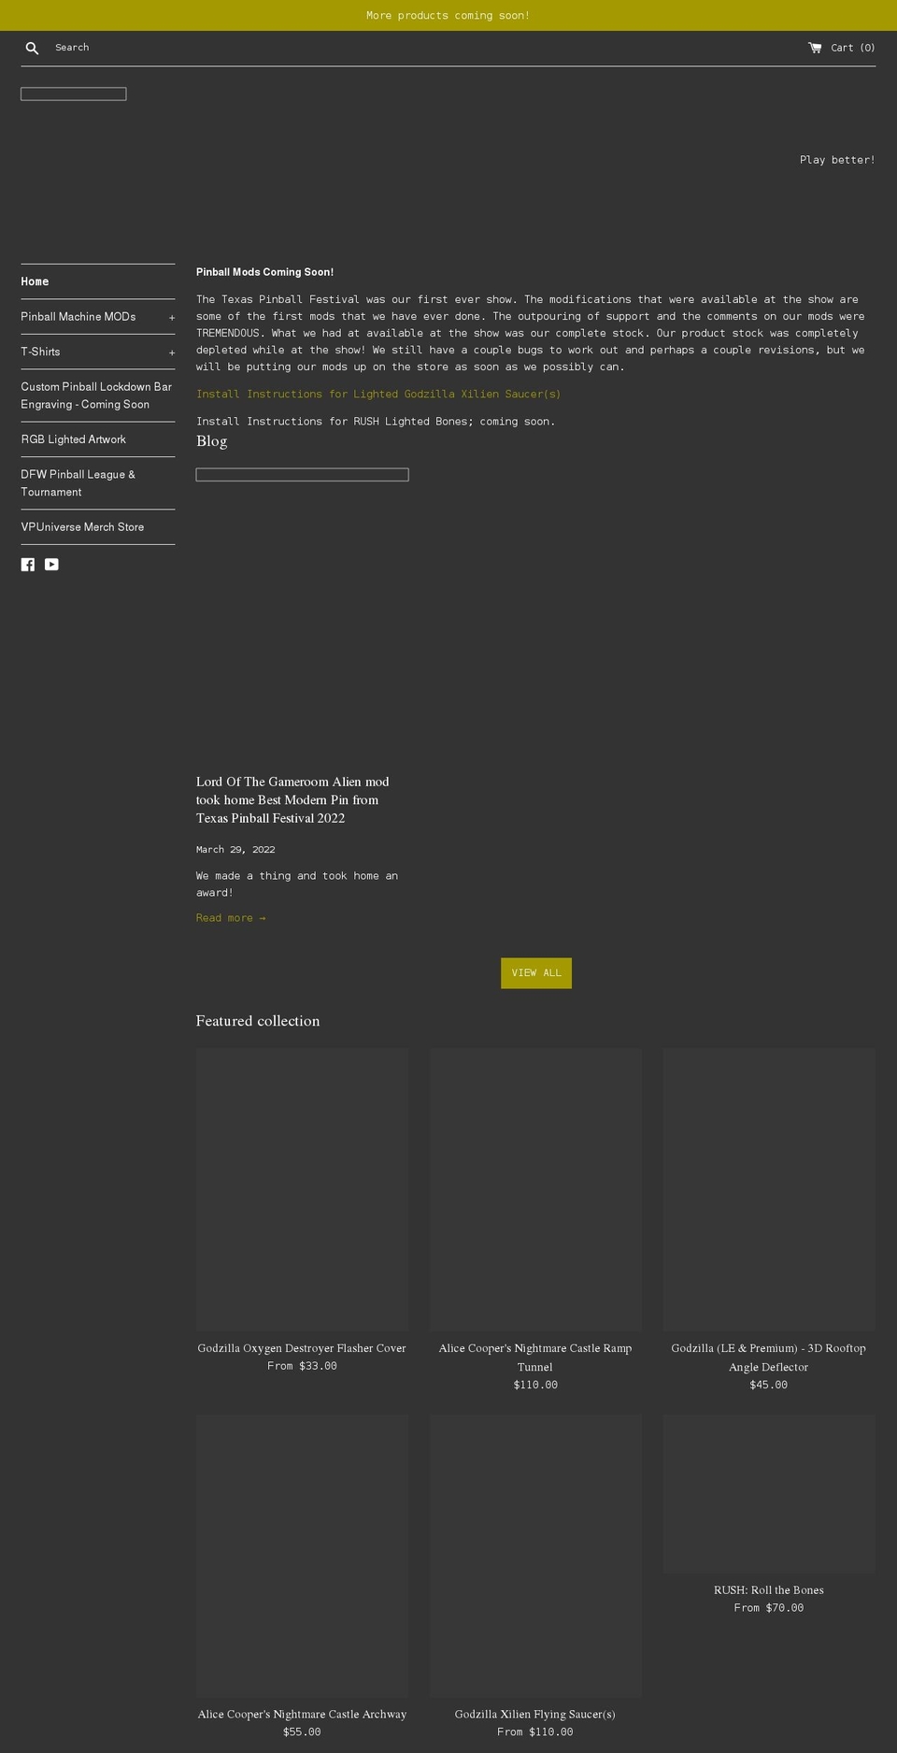Click the store logo placeholder
897x1753 pixels.
(74, 93)
